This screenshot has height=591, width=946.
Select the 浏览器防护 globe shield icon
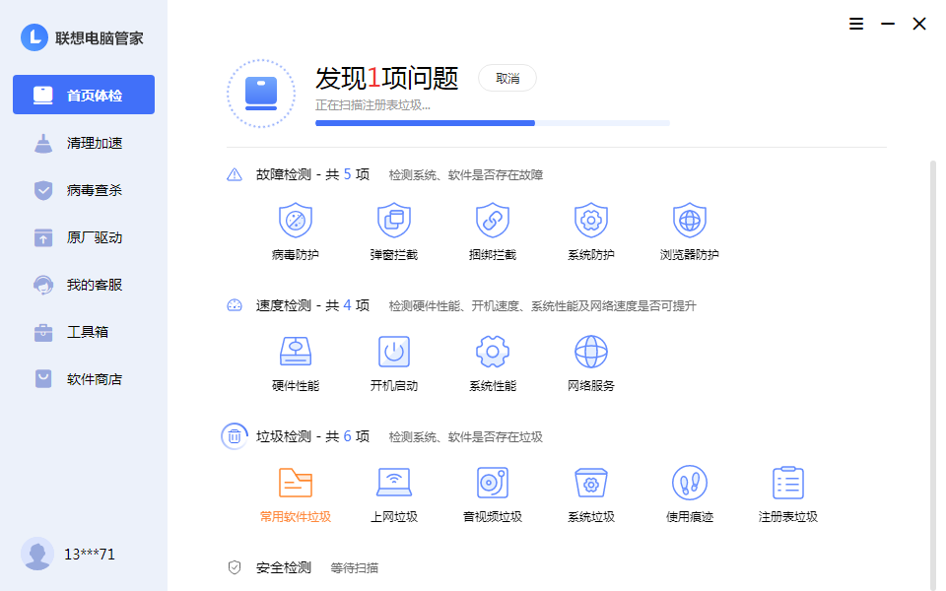(690, 220)
